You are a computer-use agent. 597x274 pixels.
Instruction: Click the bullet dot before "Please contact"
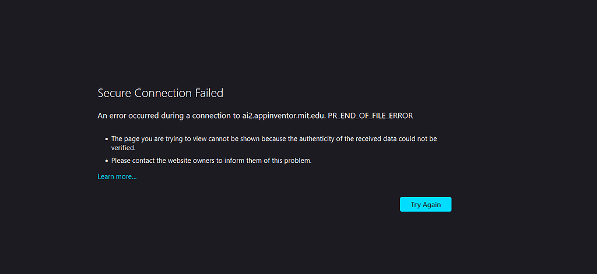[106, 161]
